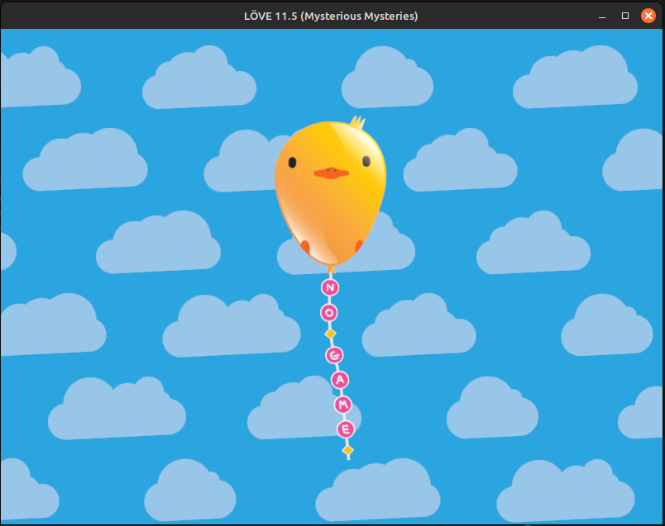This screenshot has height=526, width=665.
Task: Close the LÖVE 11.5 window
Action: point(648,16)
